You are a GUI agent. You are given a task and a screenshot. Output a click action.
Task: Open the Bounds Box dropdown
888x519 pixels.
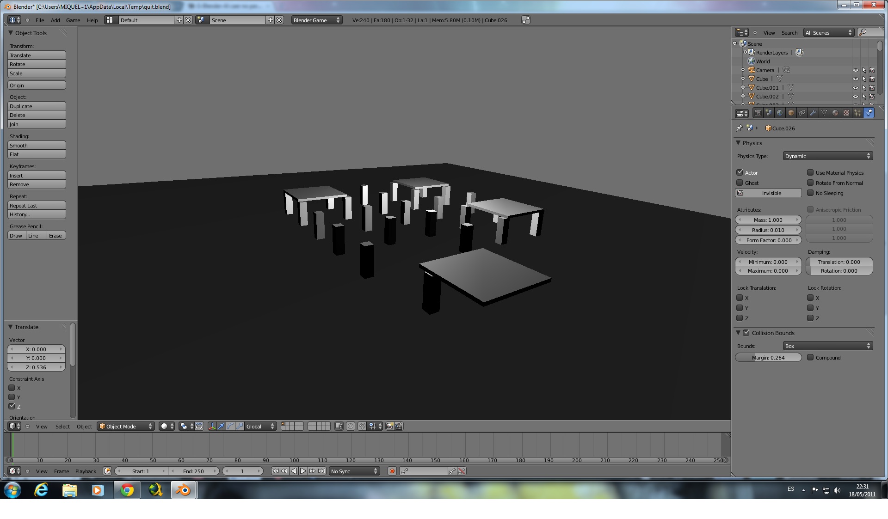827,346
